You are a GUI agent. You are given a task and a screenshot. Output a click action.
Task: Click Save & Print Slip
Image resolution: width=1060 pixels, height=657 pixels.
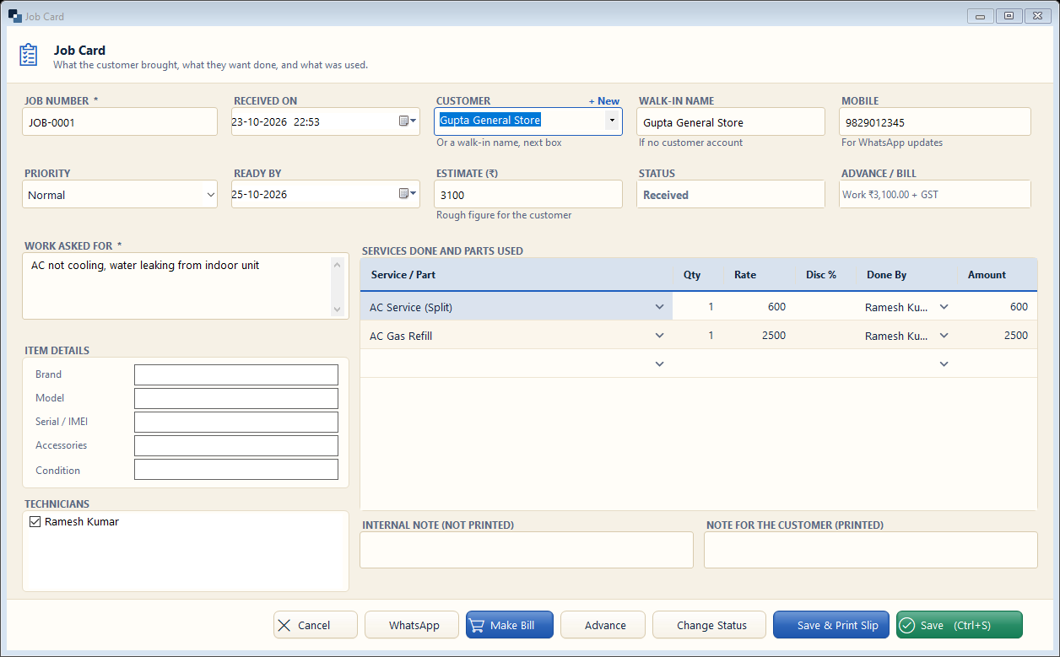[831, 625]
